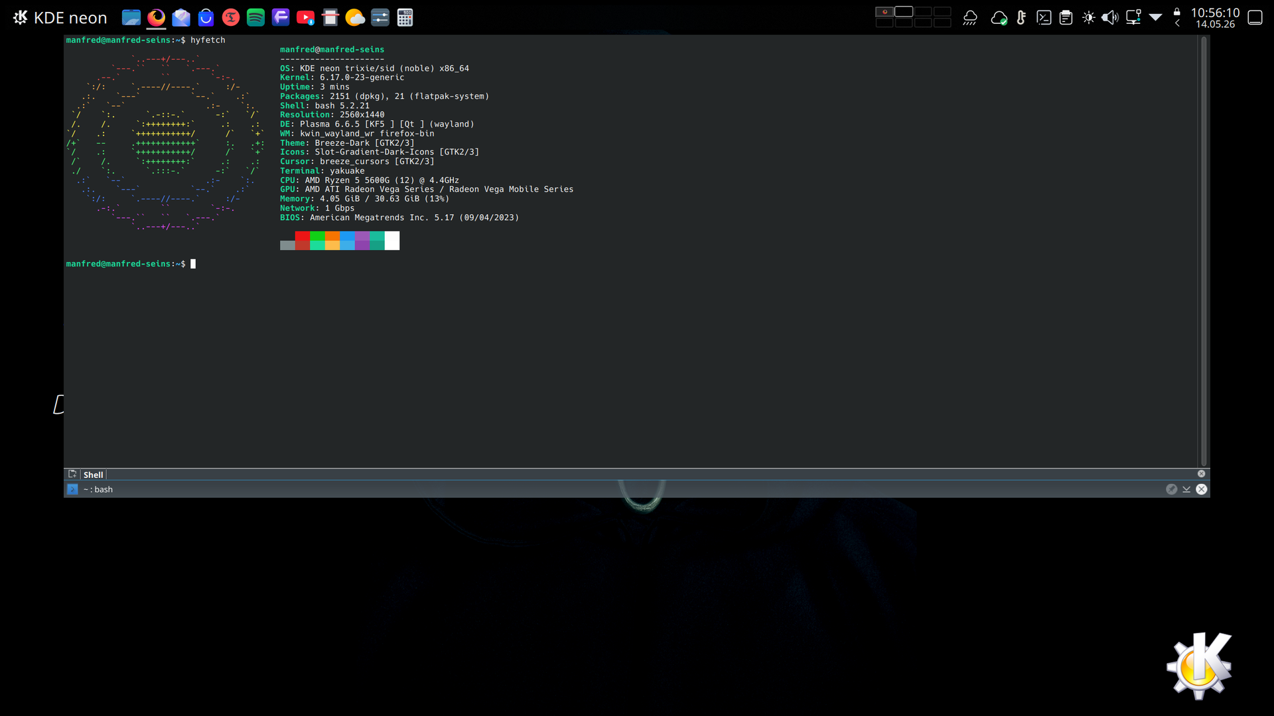The image size is (1274, 716).
Task: Click the KDE gear logo on the desktop
Action: pyautogui.click(x=1199, y=666)
